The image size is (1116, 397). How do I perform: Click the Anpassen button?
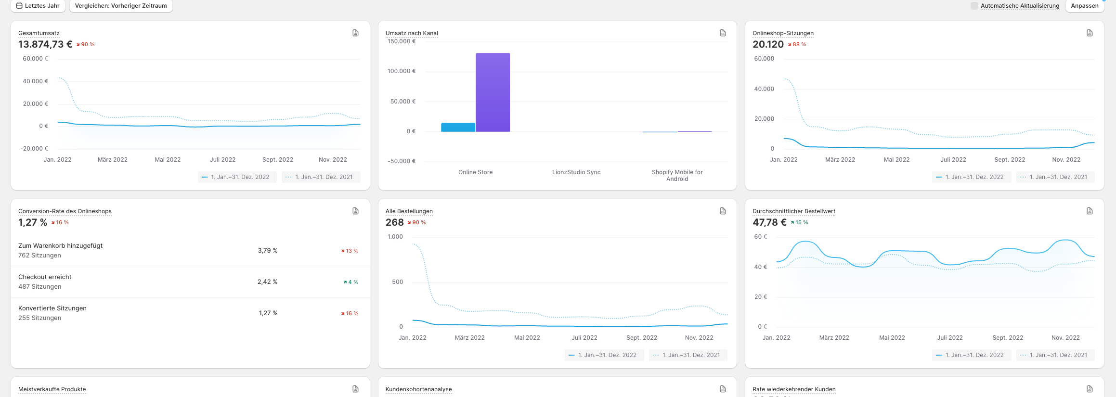(x=1084, y=6)
